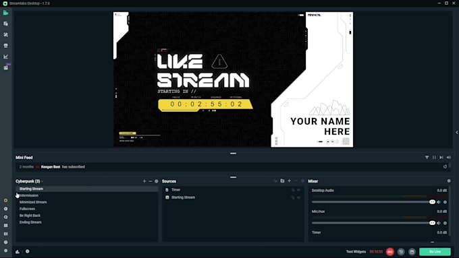Open the App Store sidebar icon
The image size is (459, 258).
(x=5, y=46)
